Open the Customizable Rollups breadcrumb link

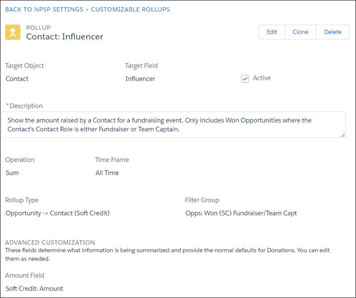(130, 9)
